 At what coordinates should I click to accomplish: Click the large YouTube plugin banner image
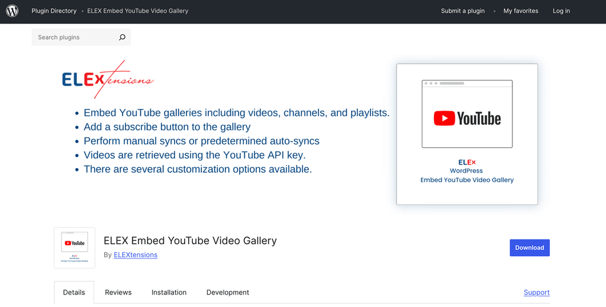(467, 134)
